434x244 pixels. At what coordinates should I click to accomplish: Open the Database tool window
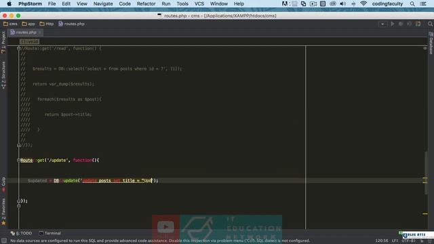pyautogui.click(x=431, y=43)
